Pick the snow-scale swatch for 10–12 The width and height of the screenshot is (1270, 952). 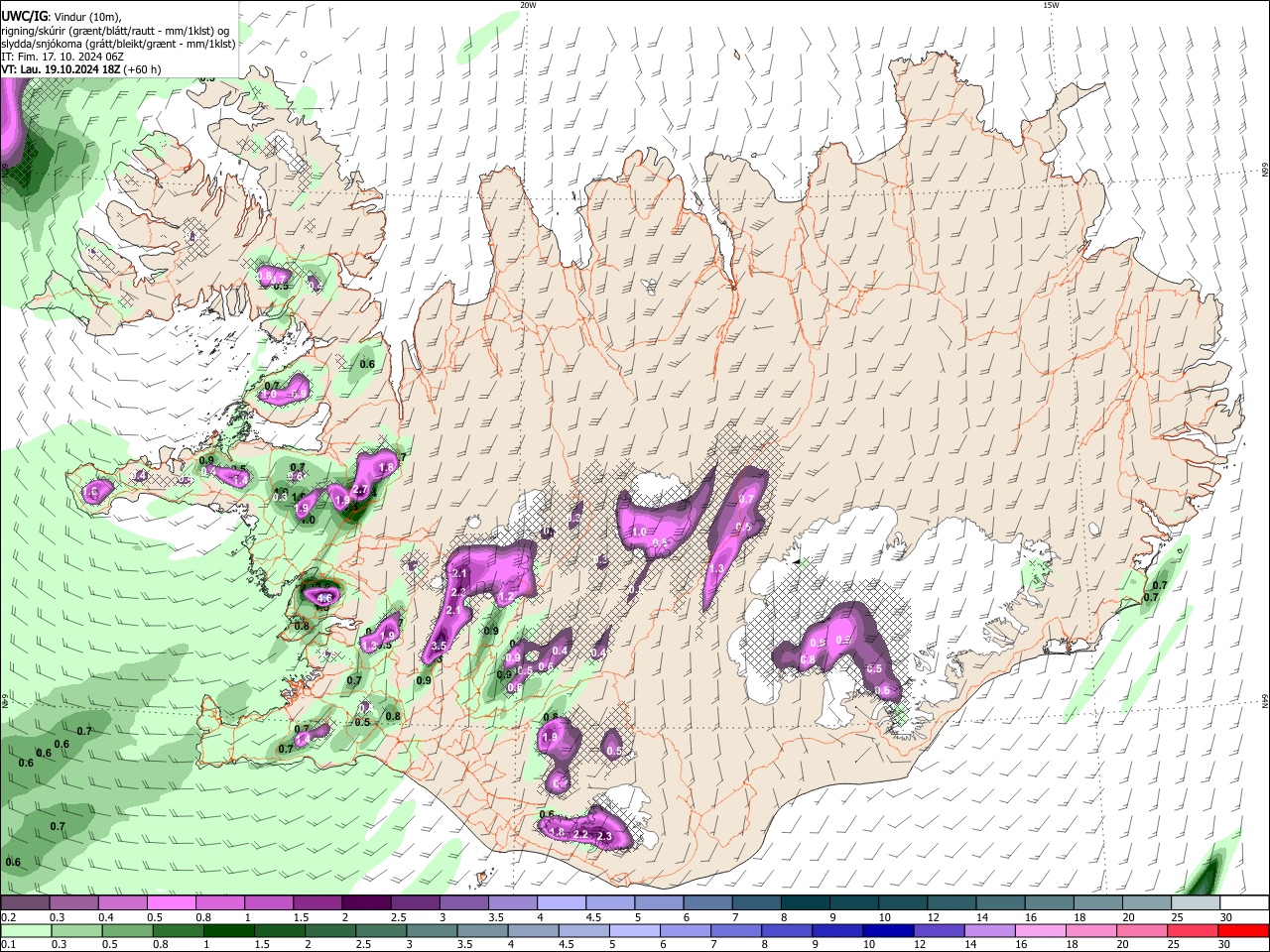click(x=901, y=903)
